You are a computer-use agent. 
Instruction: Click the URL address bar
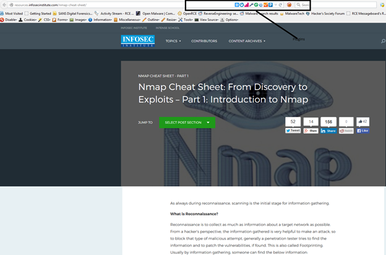(93, 5)
